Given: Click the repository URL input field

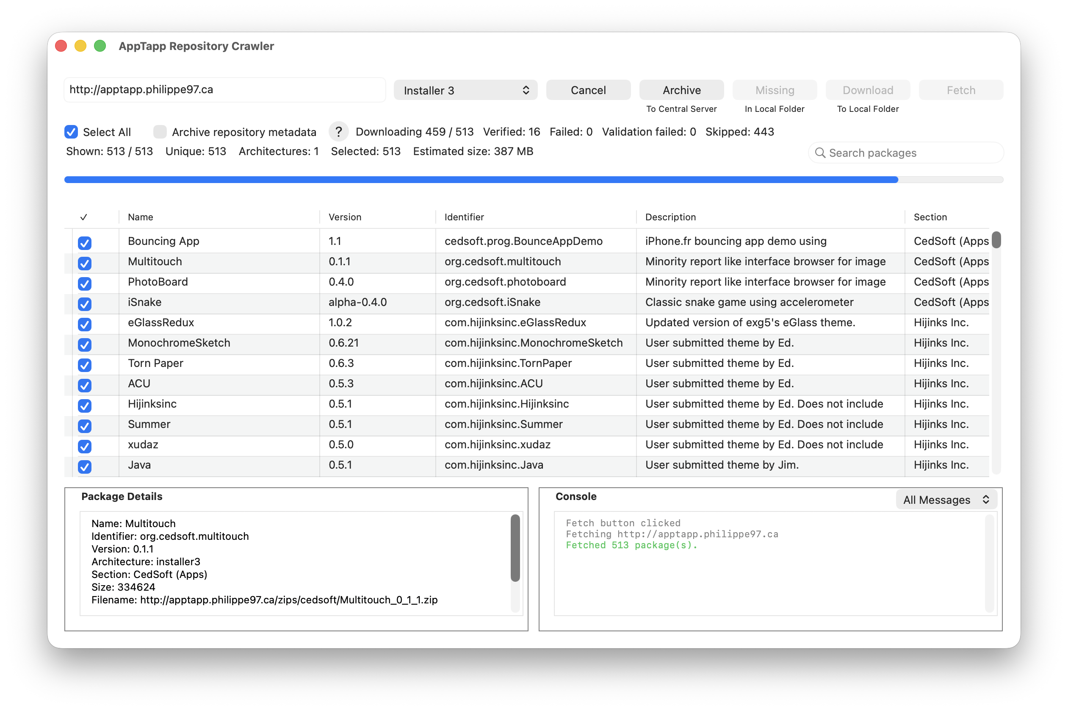Looking at the screenshot, I should (x=225, y=90).
